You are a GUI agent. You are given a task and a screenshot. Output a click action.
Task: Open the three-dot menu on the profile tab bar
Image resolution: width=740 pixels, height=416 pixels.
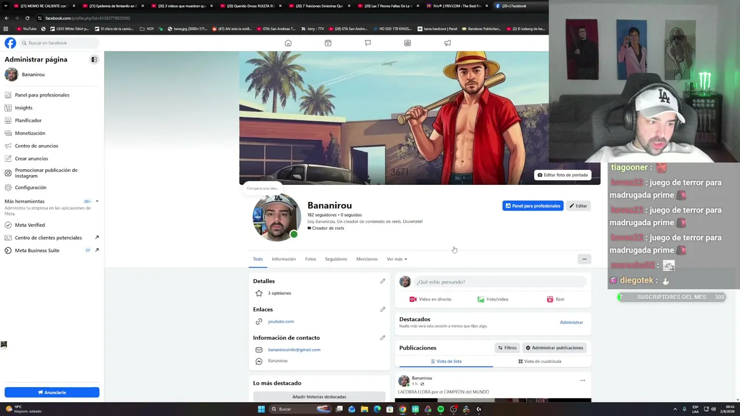(584, 259)
